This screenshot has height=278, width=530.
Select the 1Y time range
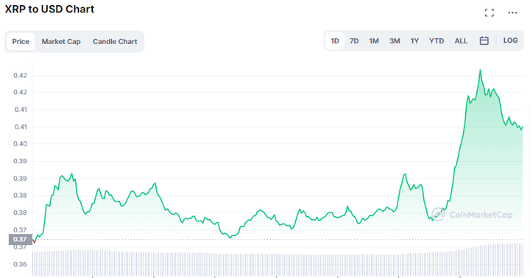pos(414,41)
